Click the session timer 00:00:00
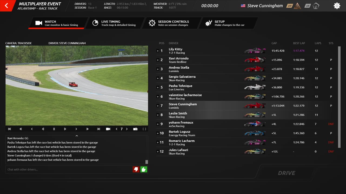 (x=210, y=6)
